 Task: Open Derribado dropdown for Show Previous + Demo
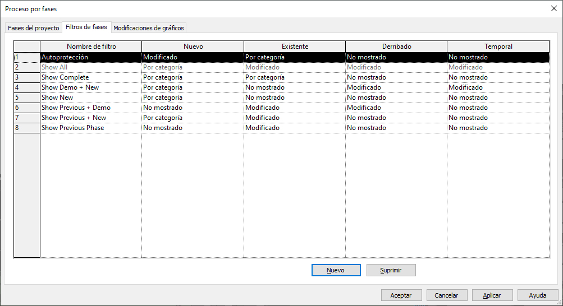point(396,108)
